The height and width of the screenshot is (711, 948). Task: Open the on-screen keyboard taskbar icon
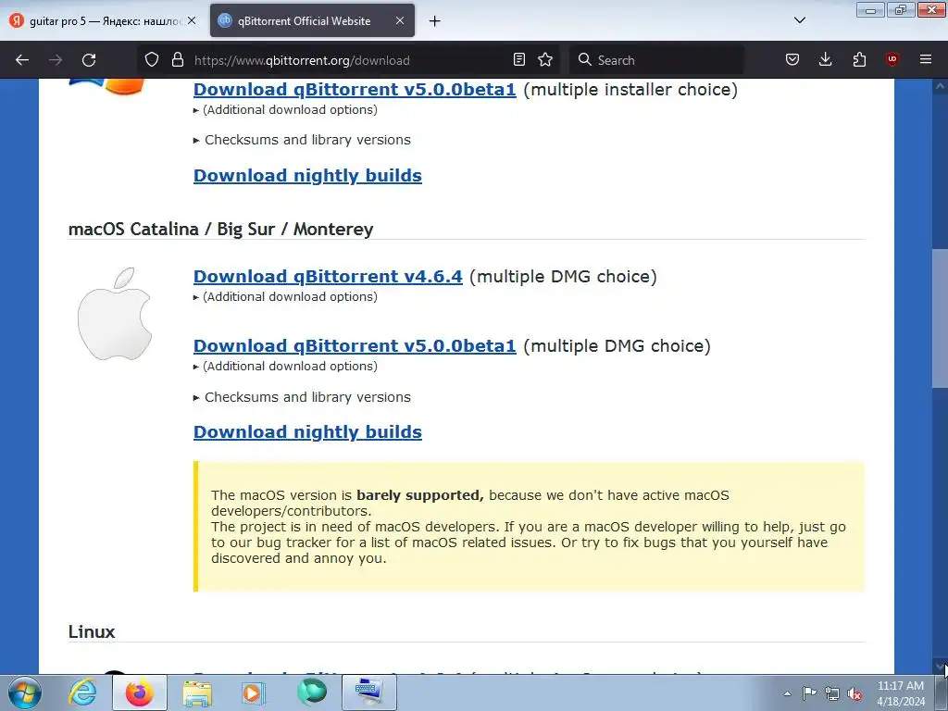point(369,692)
